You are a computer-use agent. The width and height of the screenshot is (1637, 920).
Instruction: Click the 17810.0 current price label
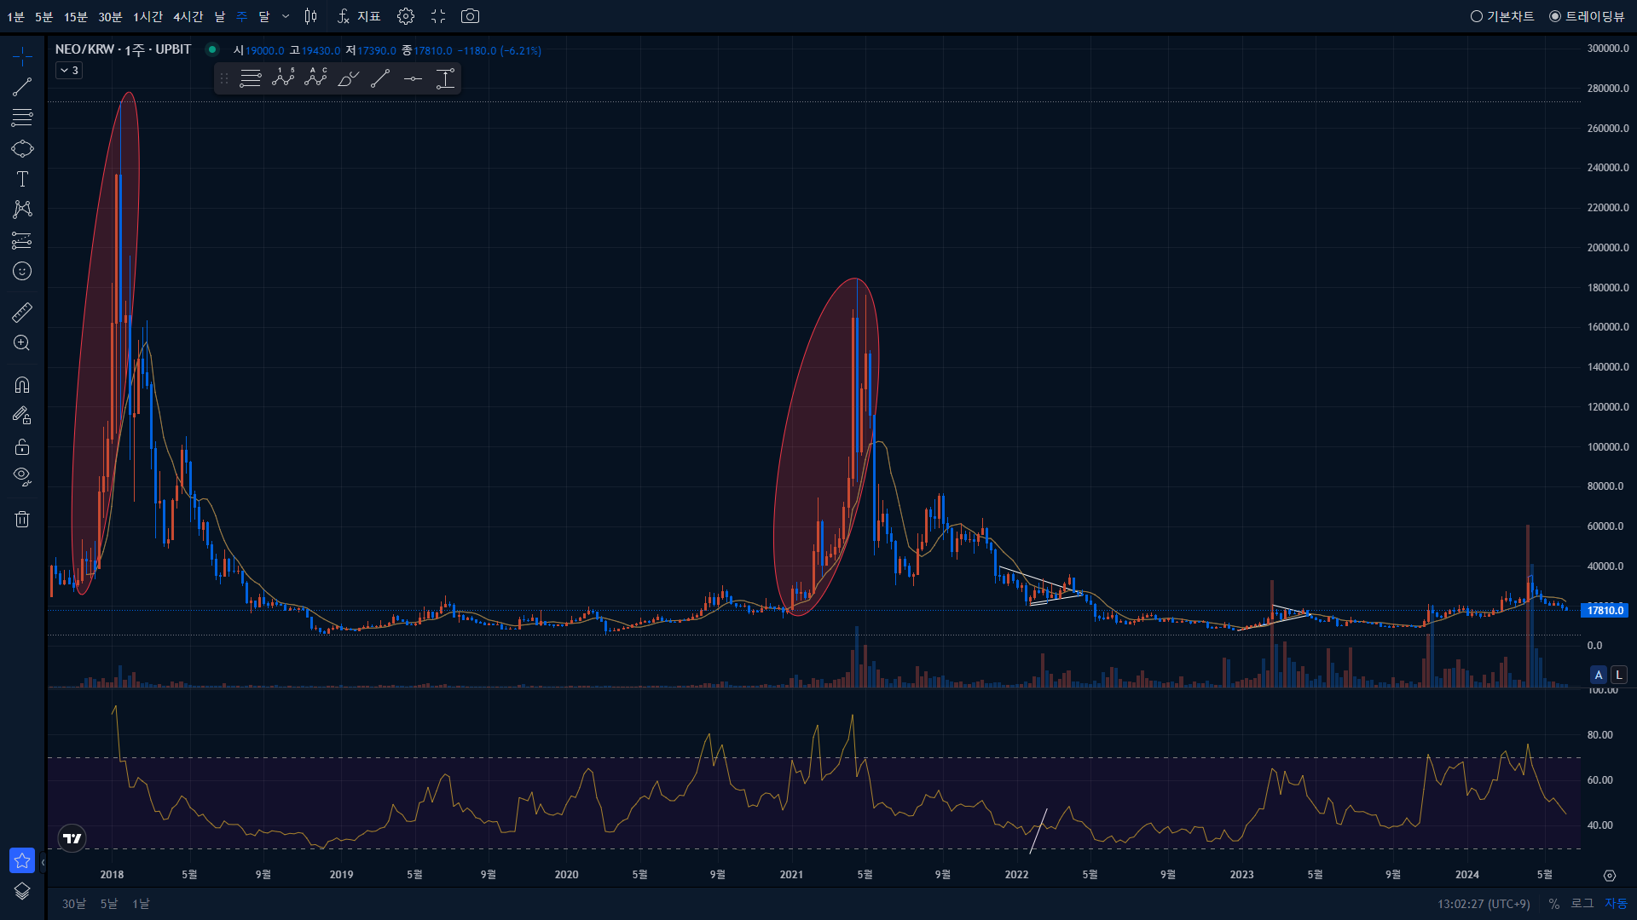(1605, 610)
